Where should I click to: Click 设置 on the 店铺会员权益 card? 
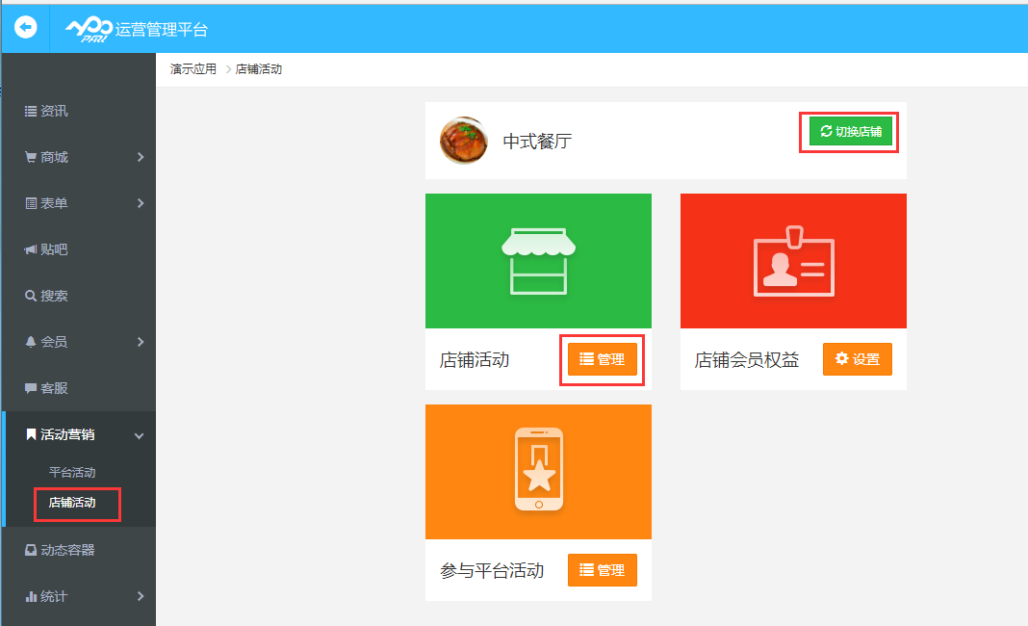coord(857,358)
